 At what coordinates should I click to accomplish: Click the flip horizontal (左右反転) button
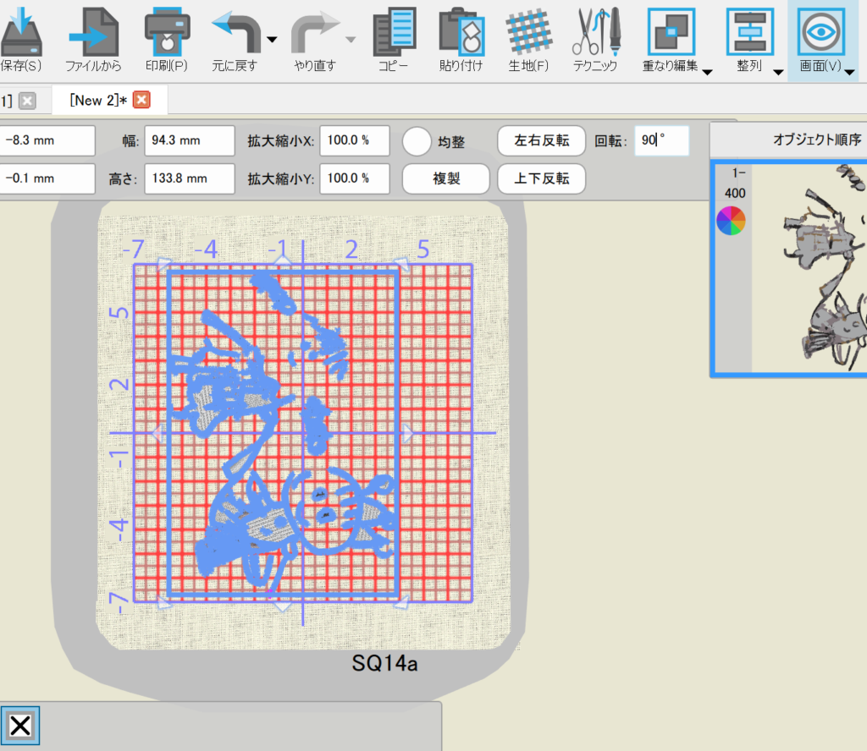541,141
